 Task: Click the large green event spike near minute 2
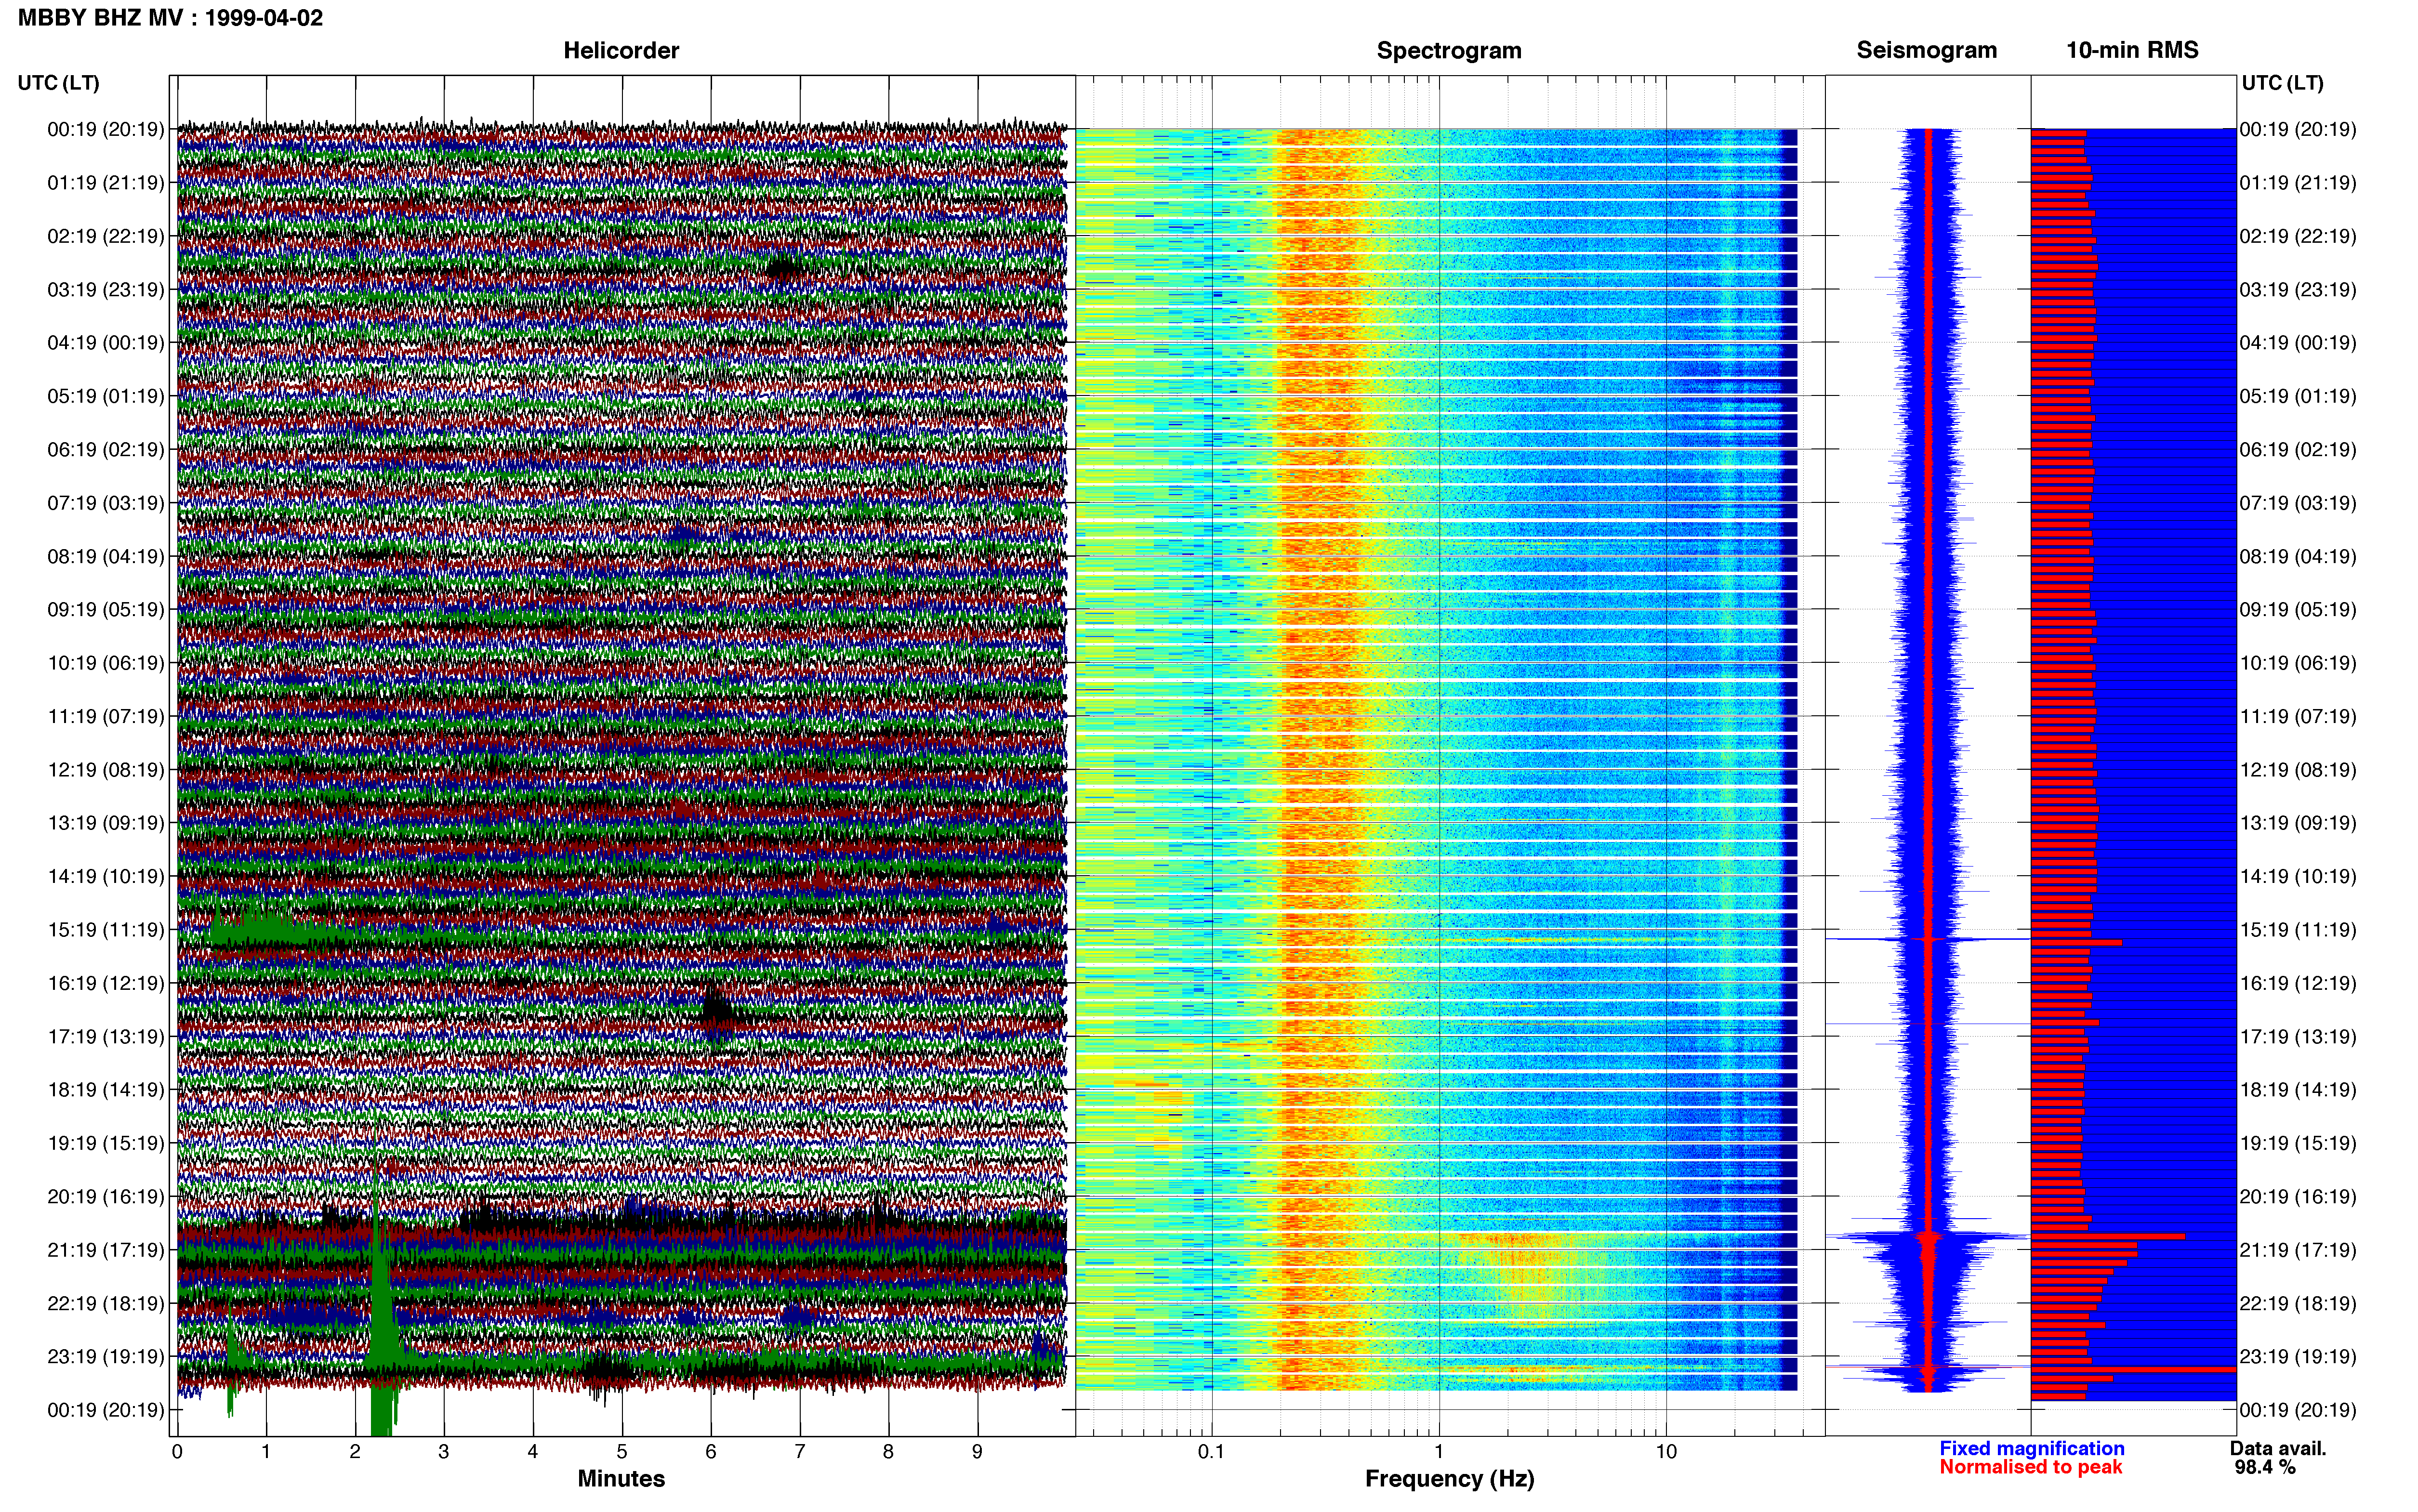click(381, 1300)
